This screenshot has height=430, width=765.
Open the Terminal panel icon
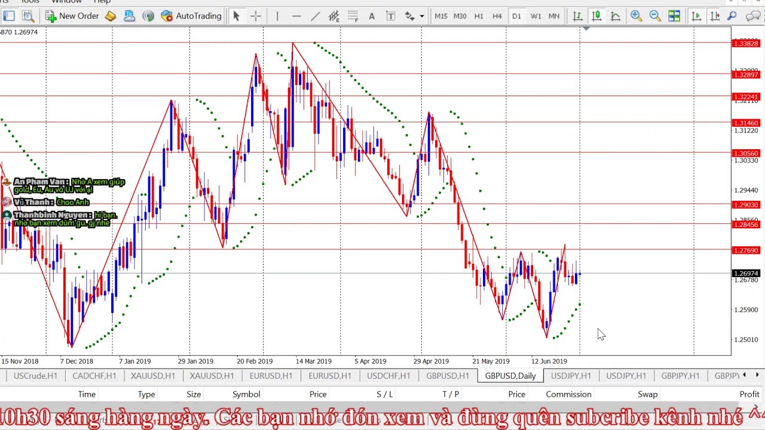pyautogui.click(x=8, y=16)
